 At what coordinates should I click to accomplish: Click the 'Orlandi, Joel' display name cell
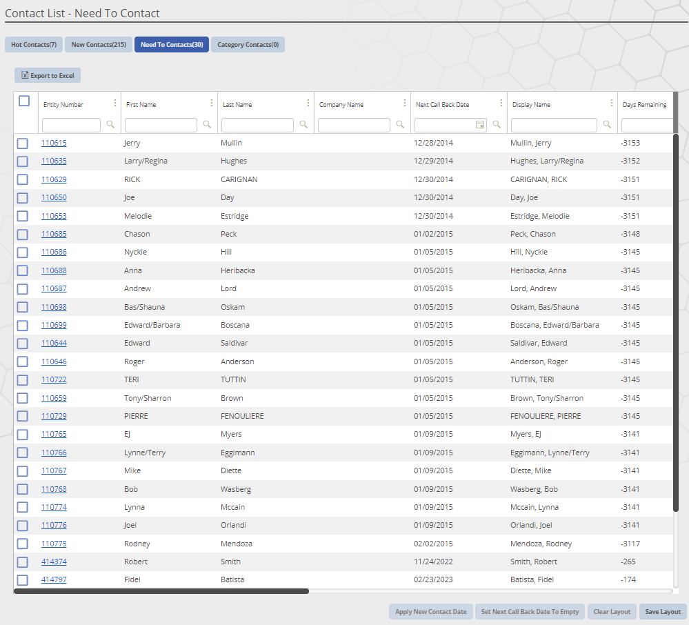531,525
